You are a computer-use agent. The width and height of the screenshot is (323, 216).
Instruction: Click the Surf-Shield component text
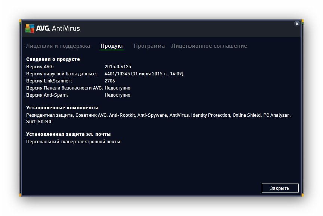tap(38, 122)
